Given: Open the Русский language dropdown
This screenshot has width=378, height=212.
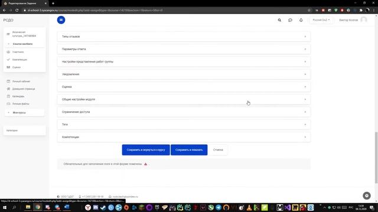Looking at the screenshot, I should [x=321, y=20].
